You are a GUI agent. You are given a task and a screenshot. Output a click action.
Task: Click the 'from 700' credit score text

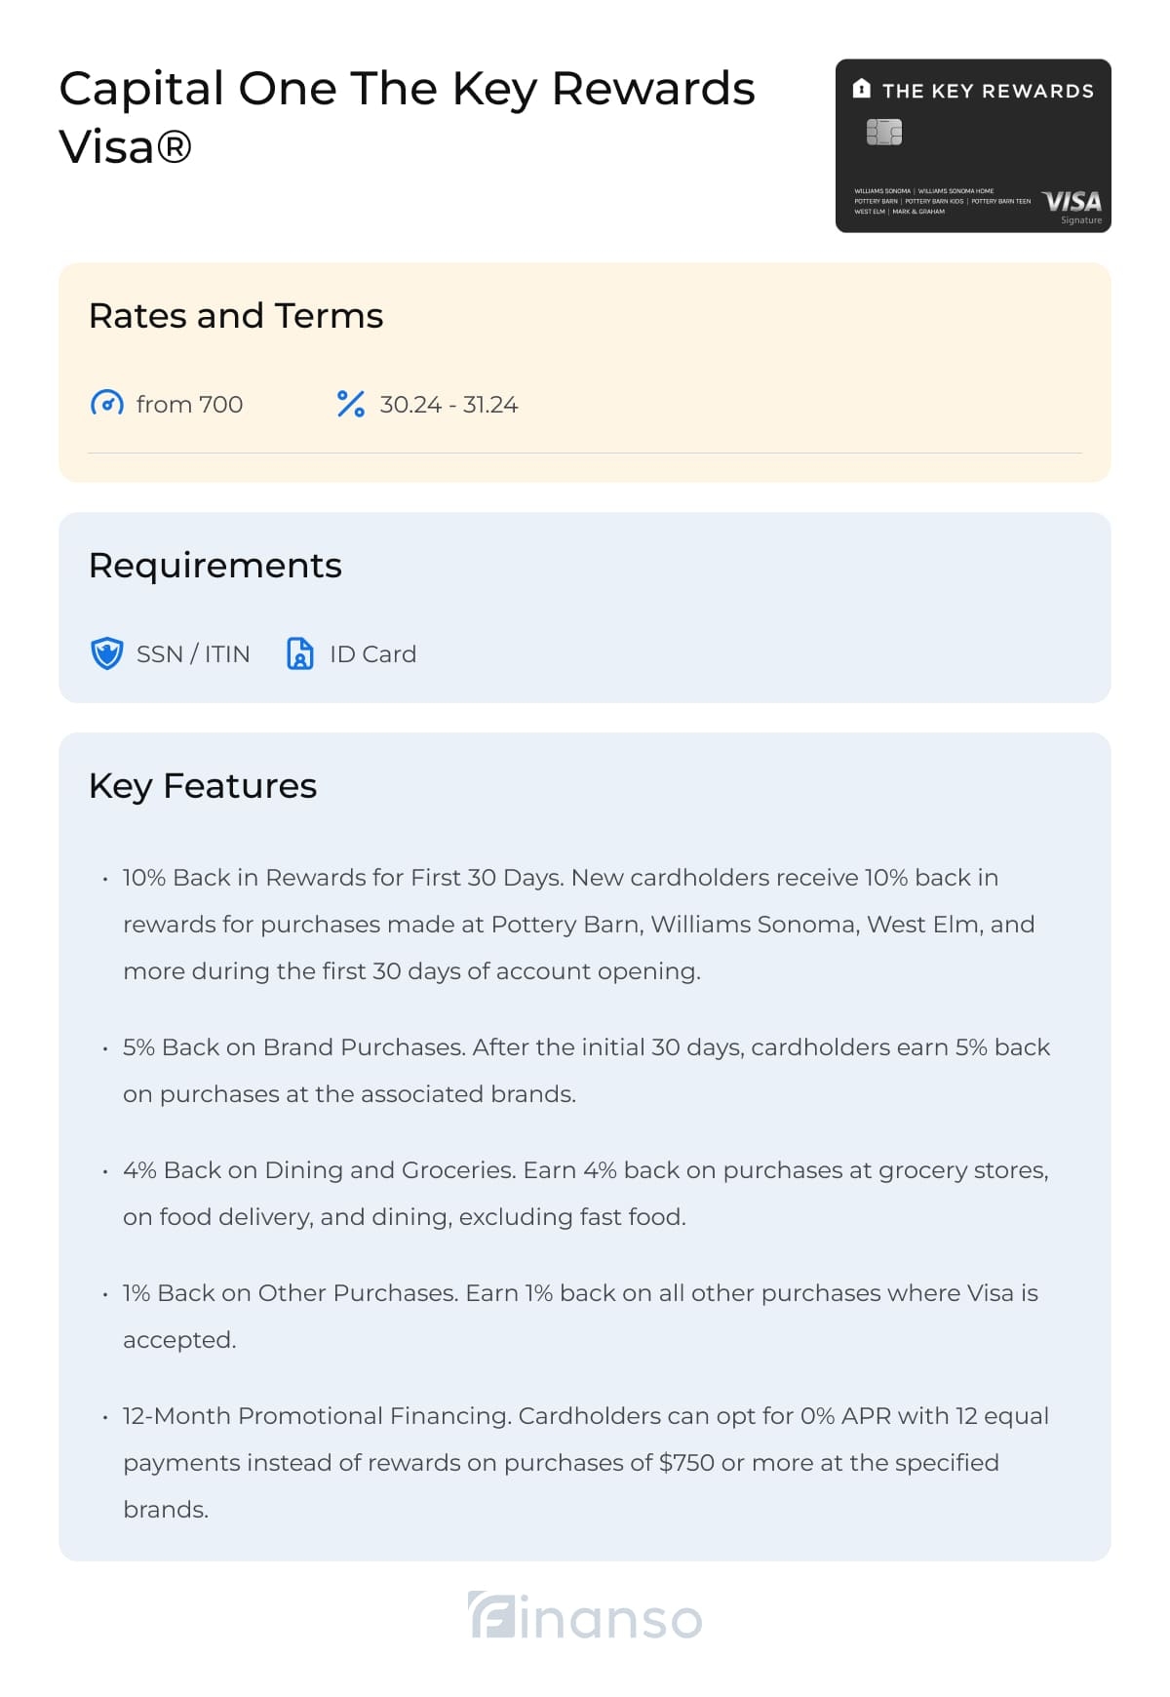click(x=189, y=405)
